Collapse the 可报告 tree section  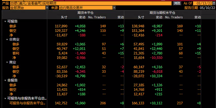click(5, 21)
